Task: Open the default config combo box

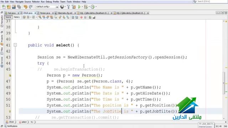Action: point(47,7)
